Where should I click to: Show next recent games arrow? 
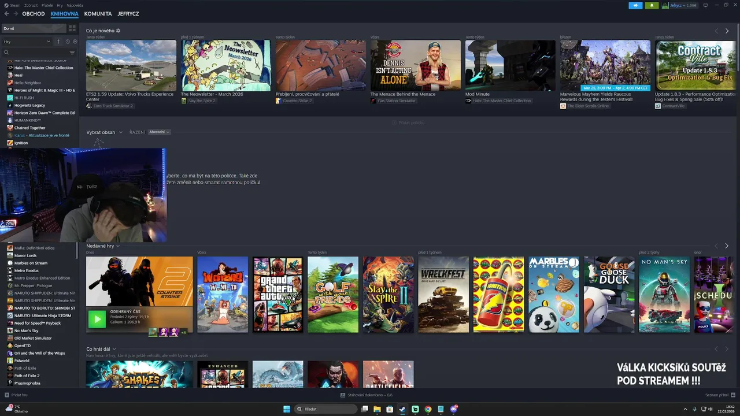click(x=727, y=246)
